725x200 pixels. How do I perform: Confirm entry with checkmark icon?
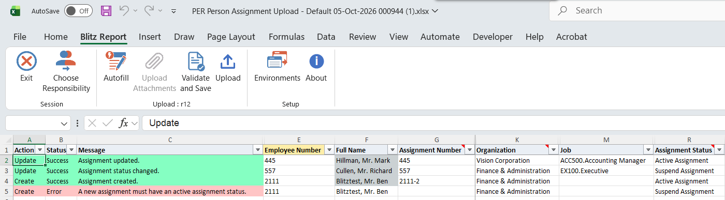tap(108, 123)
